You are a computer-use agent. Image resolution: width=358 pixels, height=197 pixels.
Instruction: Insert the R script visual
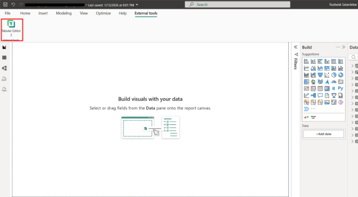coord(334,88)
